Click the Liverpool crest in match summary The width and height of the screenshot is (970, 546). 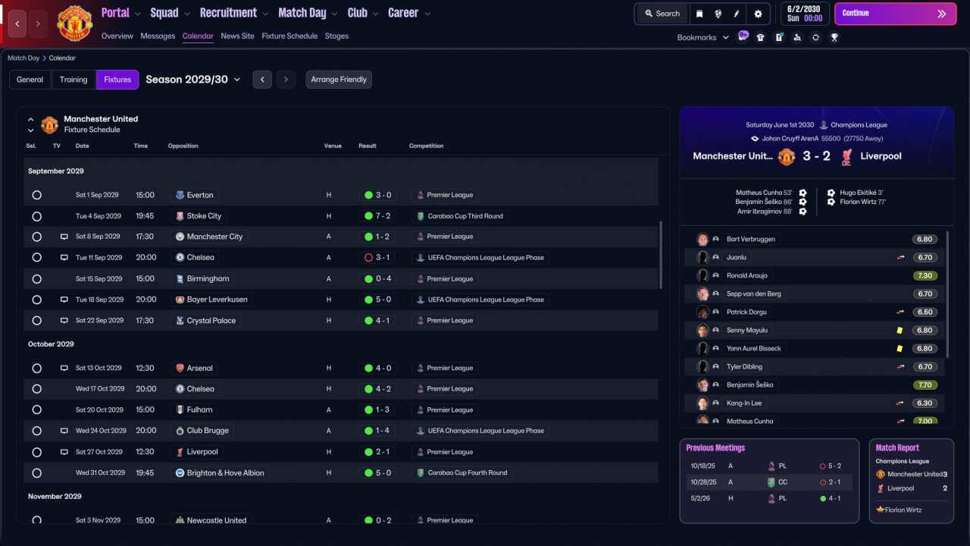click(x=846, y=156)
